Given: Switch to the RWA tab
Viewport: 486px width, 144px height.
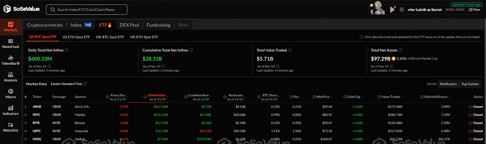Looking at the screenshot, I should click(183, 25).
